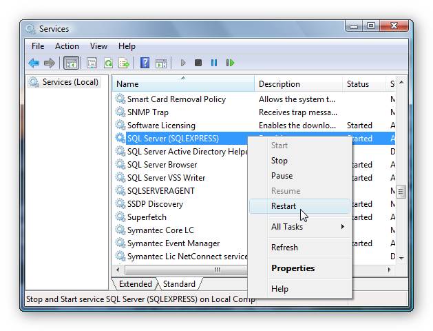Toggle the Show/Hide Console Tree icon
This screenshot has width=433, height=331.
[x=72, y=63]
